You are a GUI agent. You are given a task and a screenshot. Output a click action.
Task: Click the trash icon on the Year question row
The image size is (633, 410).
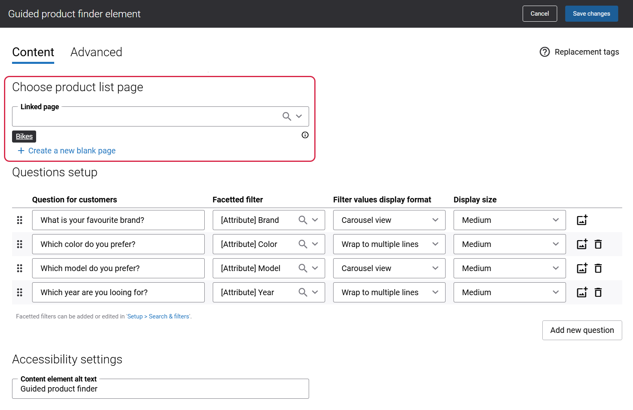pos(598,292)
